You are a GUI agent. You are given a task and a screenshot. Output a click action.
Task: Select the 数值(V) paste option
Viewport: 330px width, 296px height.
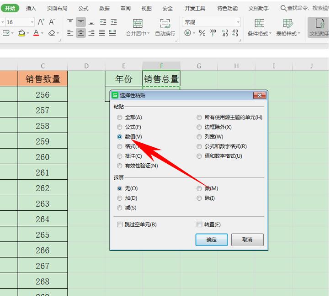[120, 137]
